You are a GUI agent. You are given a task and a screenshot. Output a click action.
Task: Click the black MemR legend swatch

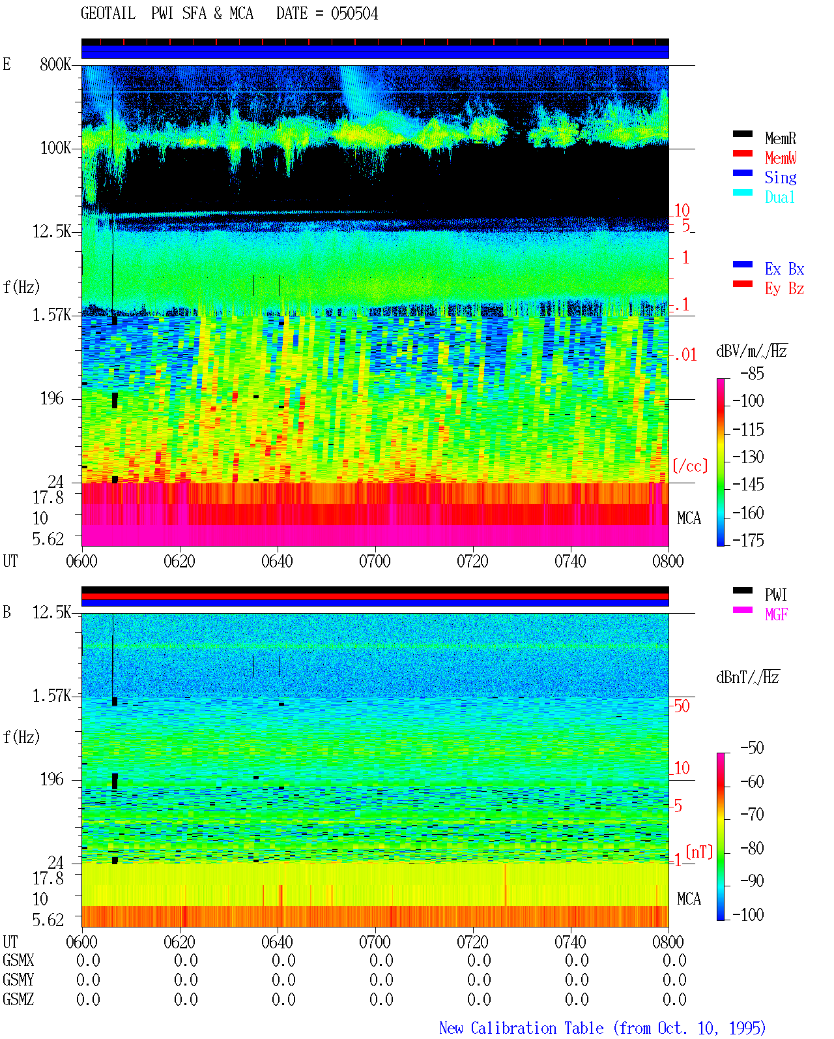[x=742, y=134]
